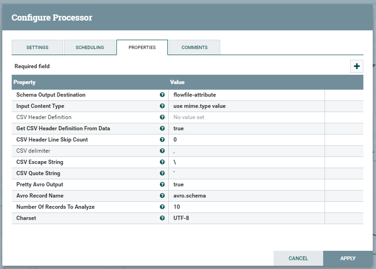
Task: Open the Comments tab
Action: coord(195,48)
